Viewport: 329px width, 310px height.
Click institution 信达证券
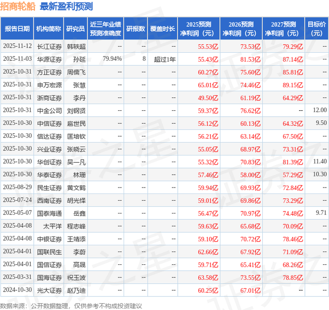(x=49, y=136)
